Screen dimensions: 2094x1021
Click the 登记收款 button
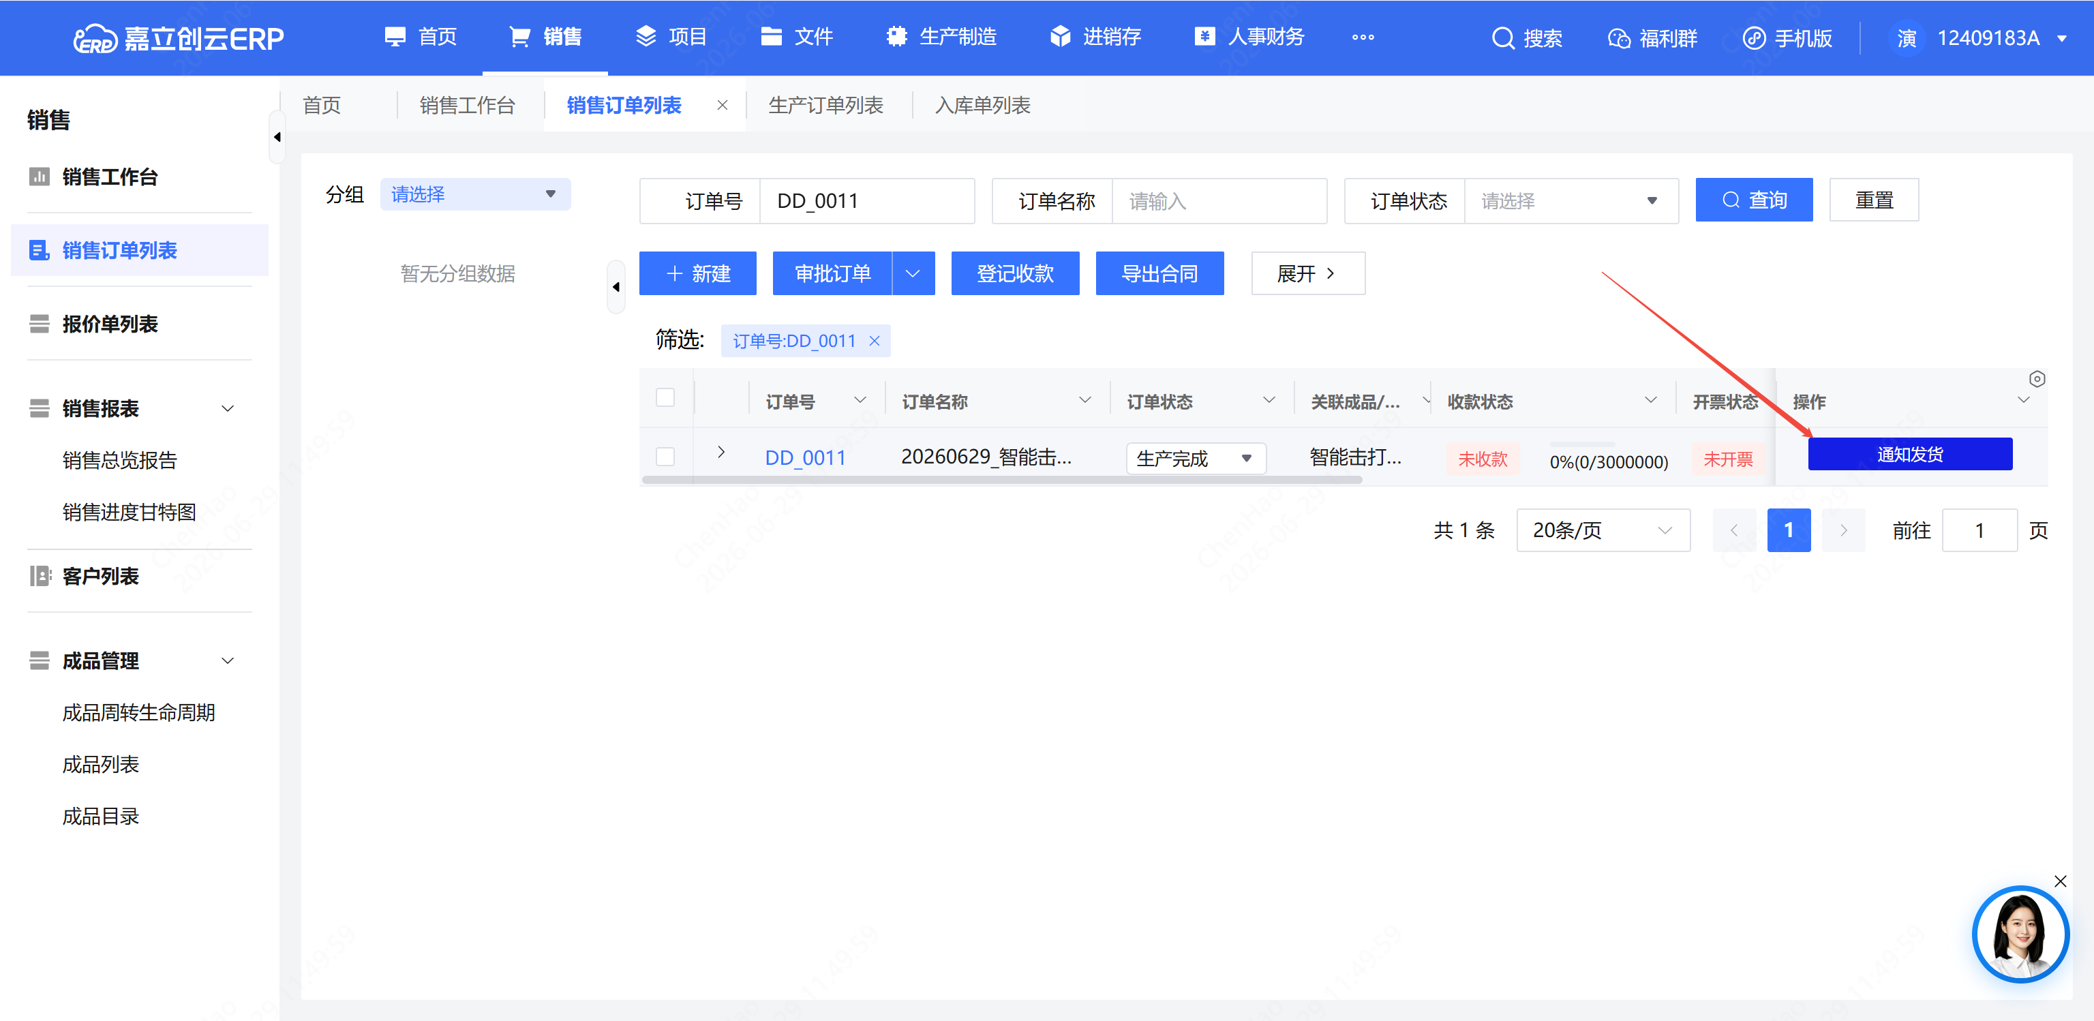[x=1015, y=274]
